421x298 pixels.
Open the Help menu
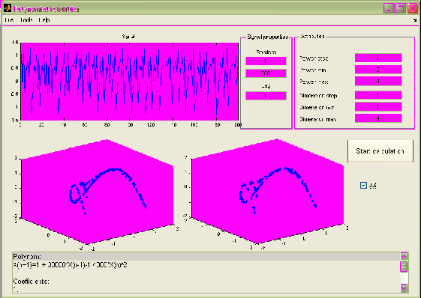click(x=44, y=20)
